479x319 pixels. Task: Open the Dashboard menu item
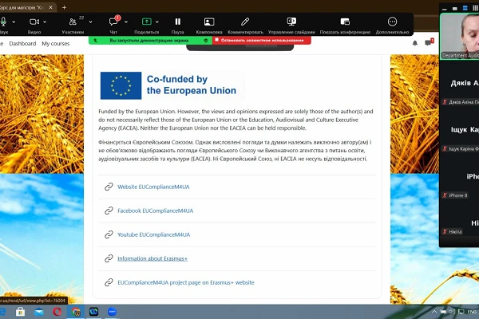pos(22,44)
